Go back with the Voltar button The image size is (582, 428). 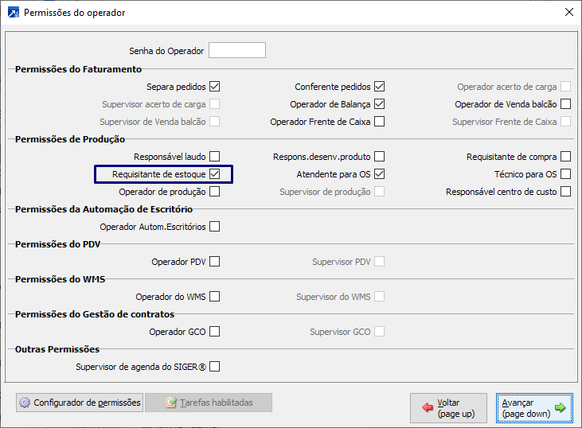click(x=448, y=408)
